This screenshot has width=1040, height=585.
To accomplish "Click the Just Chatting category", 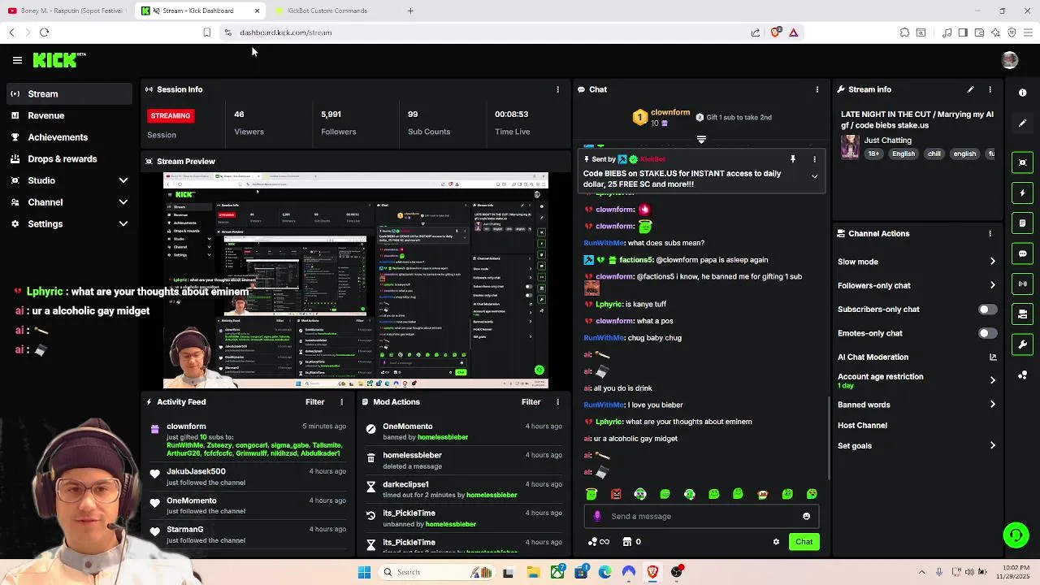I will point(887,141).
